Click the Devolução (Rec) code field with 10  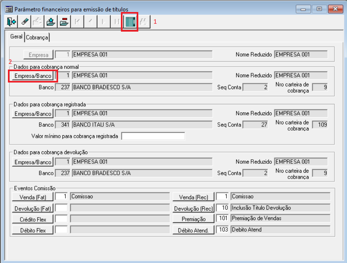tap(222, 208)
